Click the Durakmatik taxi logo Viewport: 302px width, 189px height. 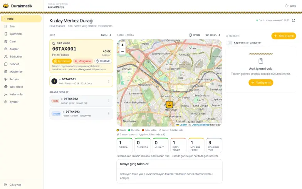[6, 6]
